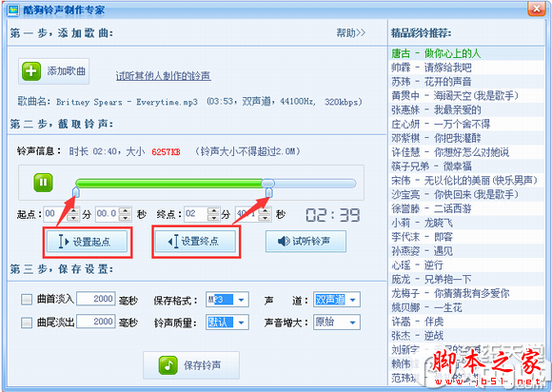Select 黄贯中 - 海阔天空 ringtone
The height and width of the screenshot is (392, 552).
466,96
